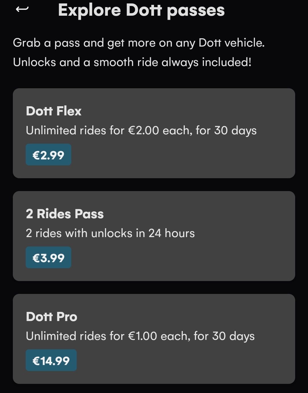Click Dott Flex unlimited rides description
Screen dimensions: 308x393
click(141, 131)
